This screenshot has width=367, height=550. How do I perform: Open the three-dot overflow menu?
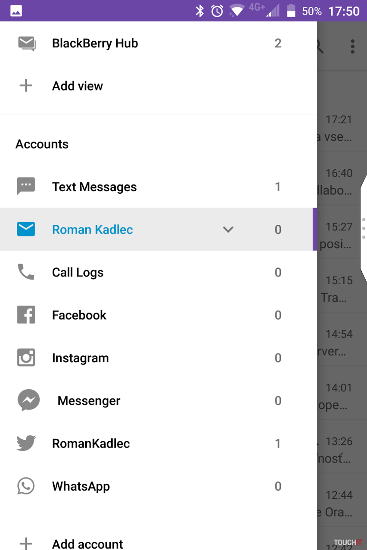pos(352,46)
